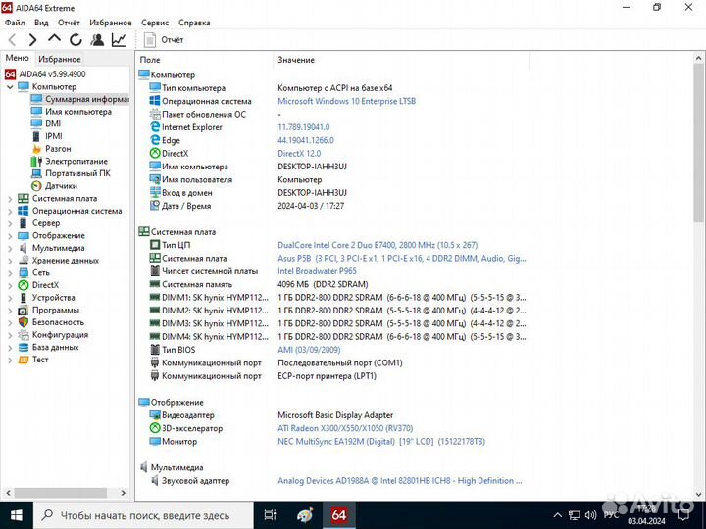Click the AIDA64 taskbar icon
This screenshot has height=529, width=706.
(338, 515)
